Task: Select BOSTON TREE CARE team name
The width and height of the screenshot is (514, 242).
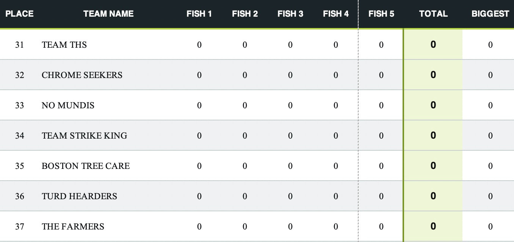Action: pyautogui.click(x=86, y=166)
